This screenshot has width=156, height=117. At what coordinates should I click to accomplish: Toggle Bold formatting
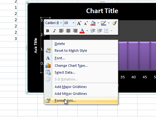(47, 31)
